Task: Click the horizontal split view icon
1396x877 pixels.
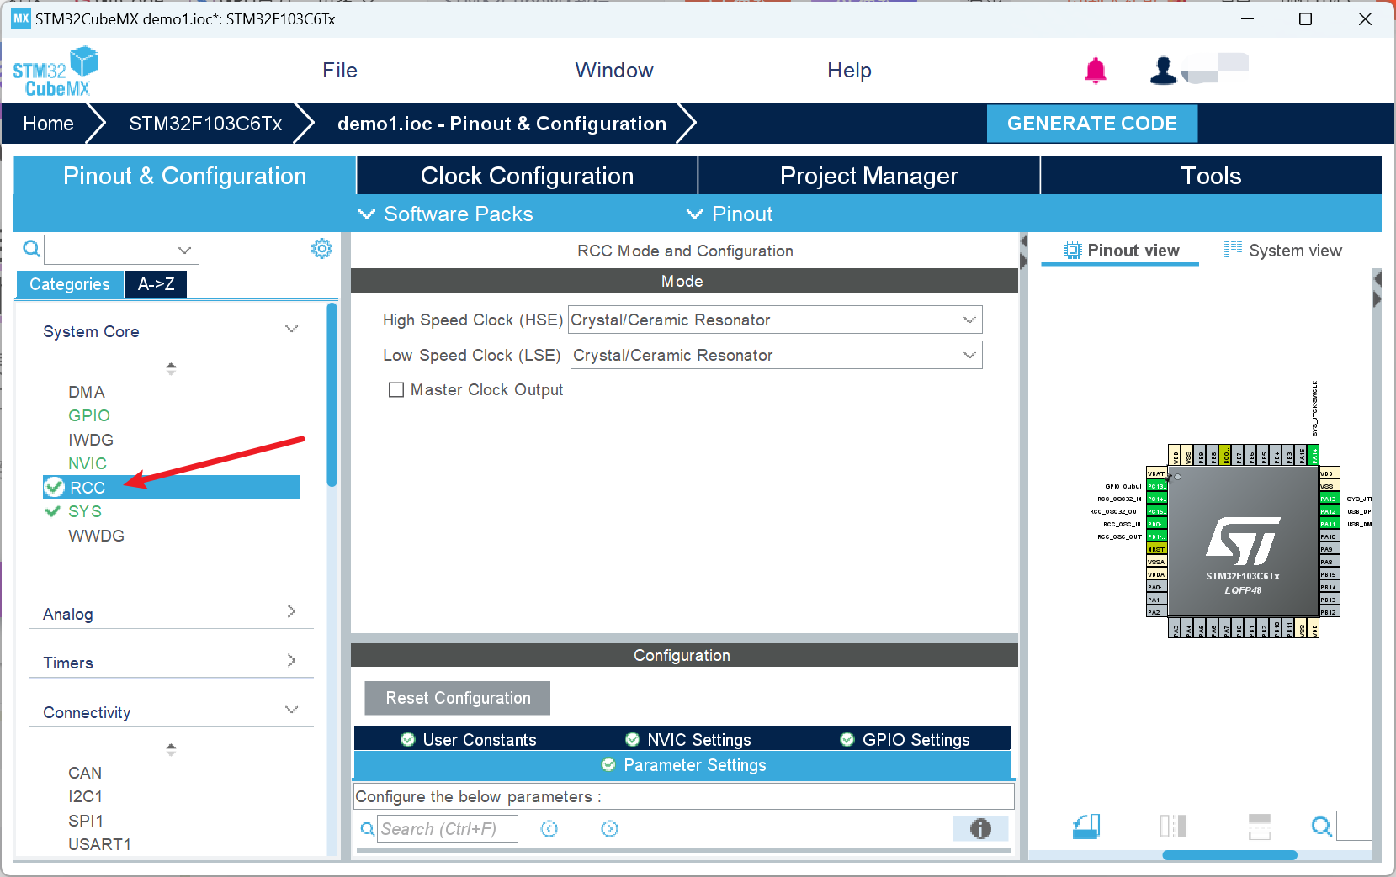Action: click(1260, 827)
